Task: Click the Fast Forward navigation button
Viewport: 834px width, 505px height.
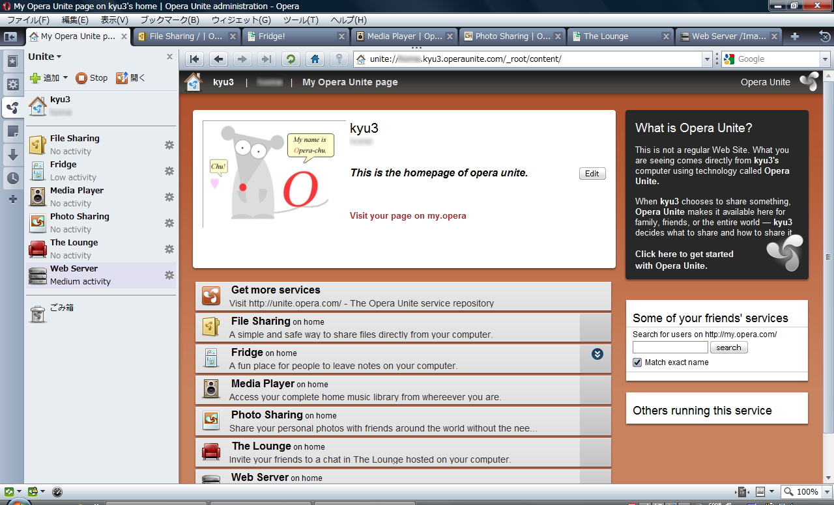Action: pos(266,59)
